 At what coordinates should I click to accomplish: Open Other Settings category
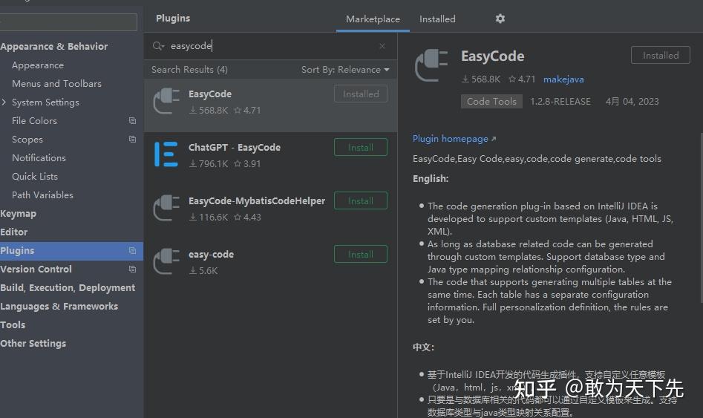(x=33, y=344)
